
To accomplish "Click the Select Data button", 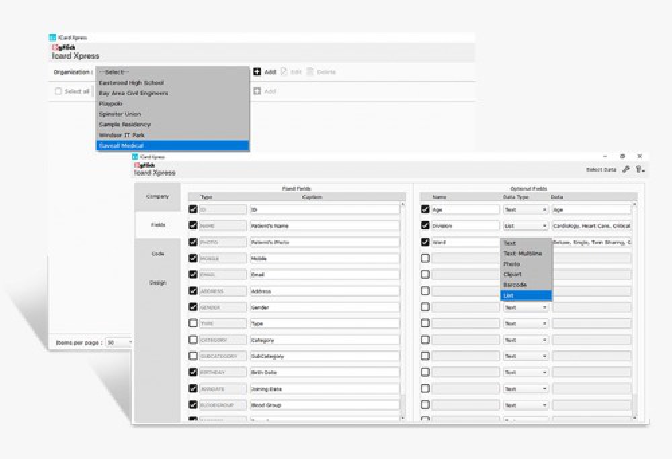I will pyautogui.click(x=601, y=170).
